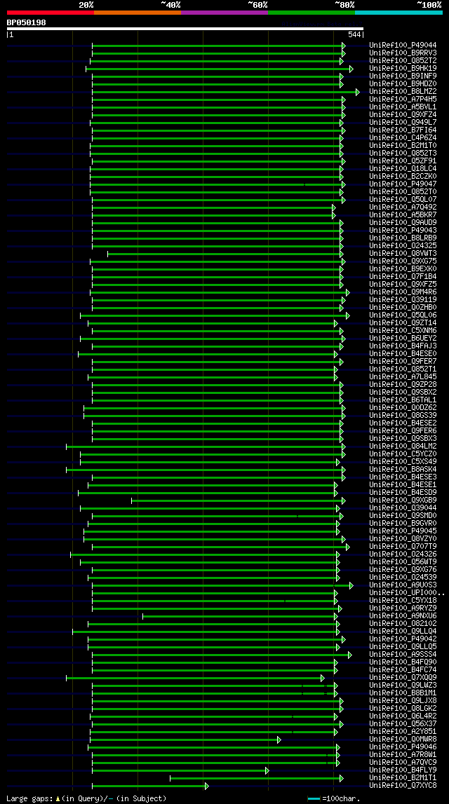This screenshot has width=449, height=804.
Task: Select the UniRef100_Q9XGB9 label
Action: 403,500
